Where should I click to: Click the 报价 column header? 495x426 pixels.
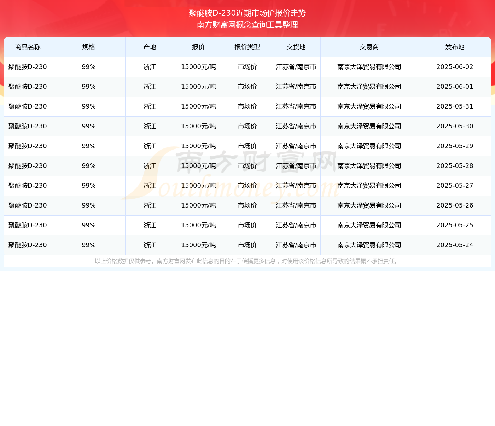198,47
